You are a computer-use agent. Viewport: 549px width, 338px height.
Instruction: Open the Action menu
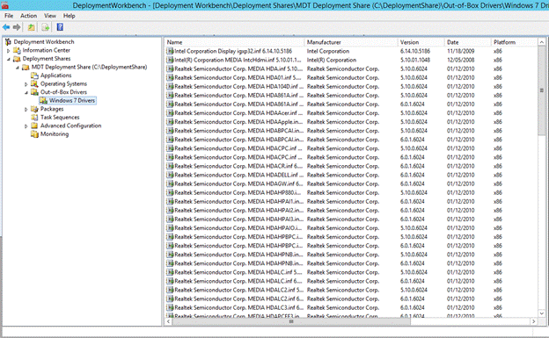click(x=28, y=16)
